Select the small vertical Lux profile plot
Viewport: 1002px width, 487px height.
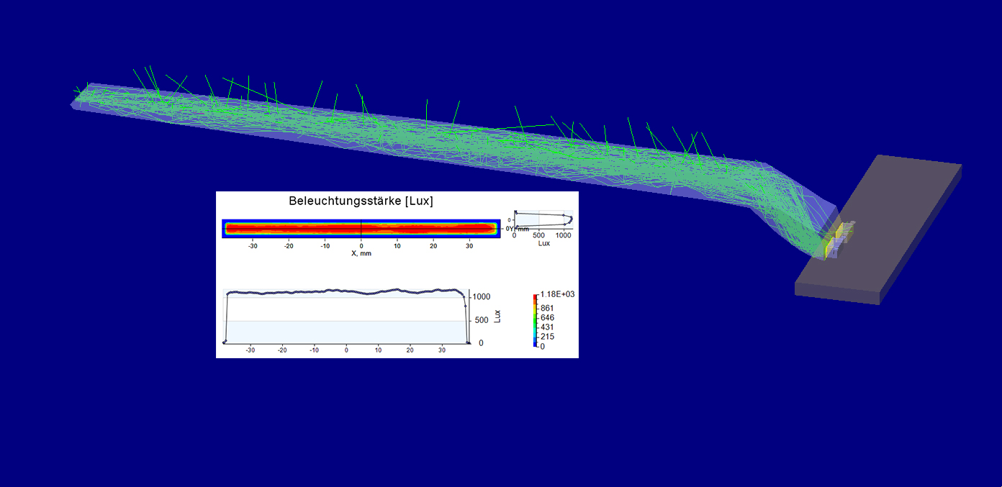(543, 219)
